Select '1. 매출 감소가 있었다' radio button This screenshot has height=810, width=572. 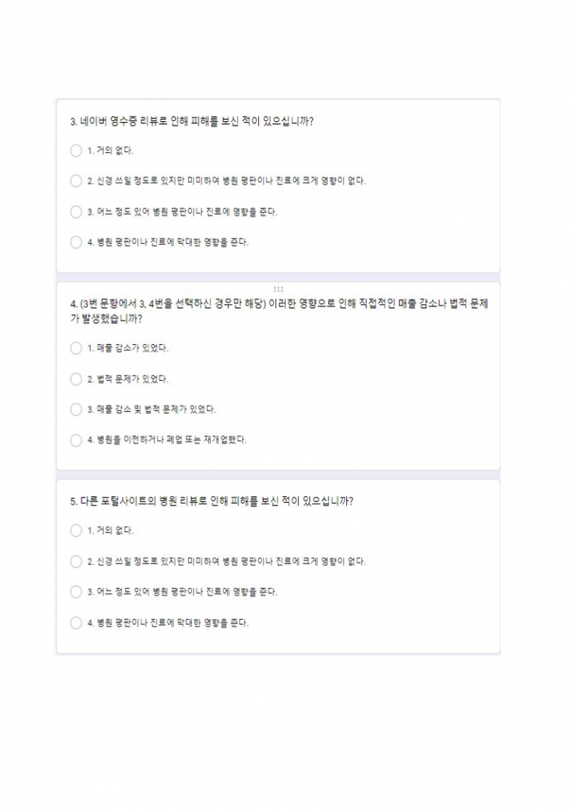pyautogui.click(x=76, y=349)
